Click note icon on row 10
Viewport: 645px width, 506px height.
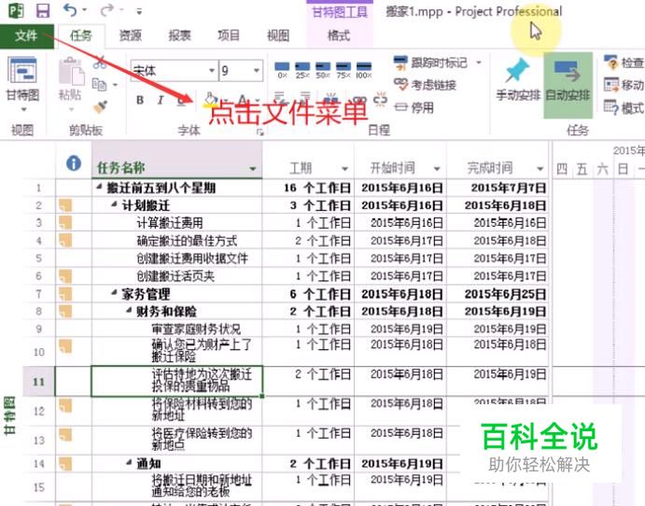[65, 346]
